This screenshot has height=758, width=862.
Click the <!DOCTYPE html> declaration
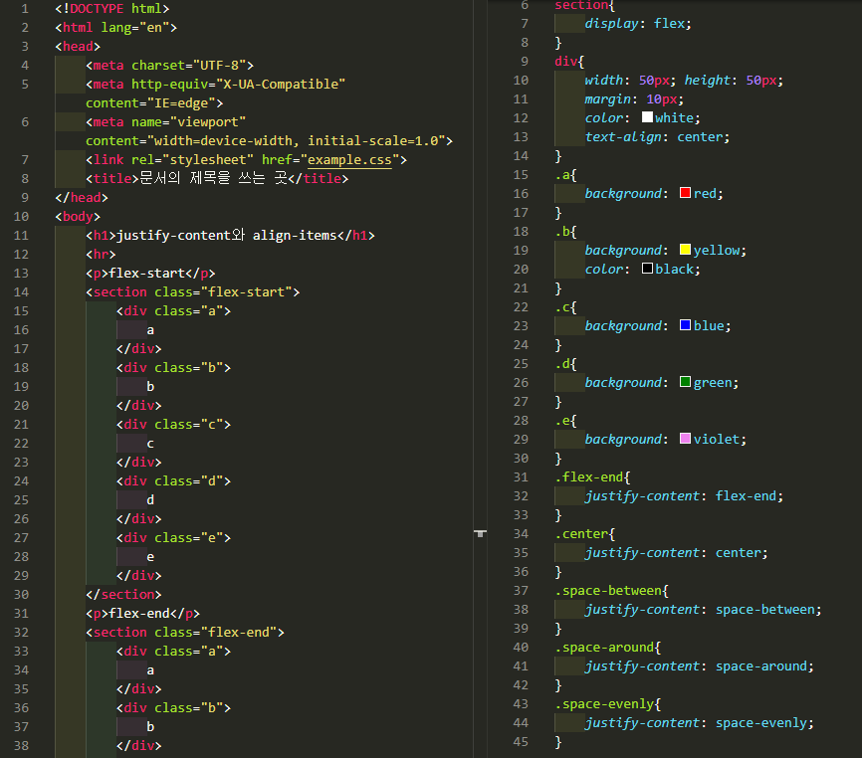point(112,9)
